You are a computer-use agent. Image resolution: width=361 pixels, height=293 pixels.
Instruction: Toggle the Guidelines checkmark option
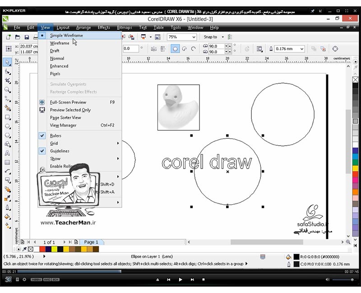42,151
